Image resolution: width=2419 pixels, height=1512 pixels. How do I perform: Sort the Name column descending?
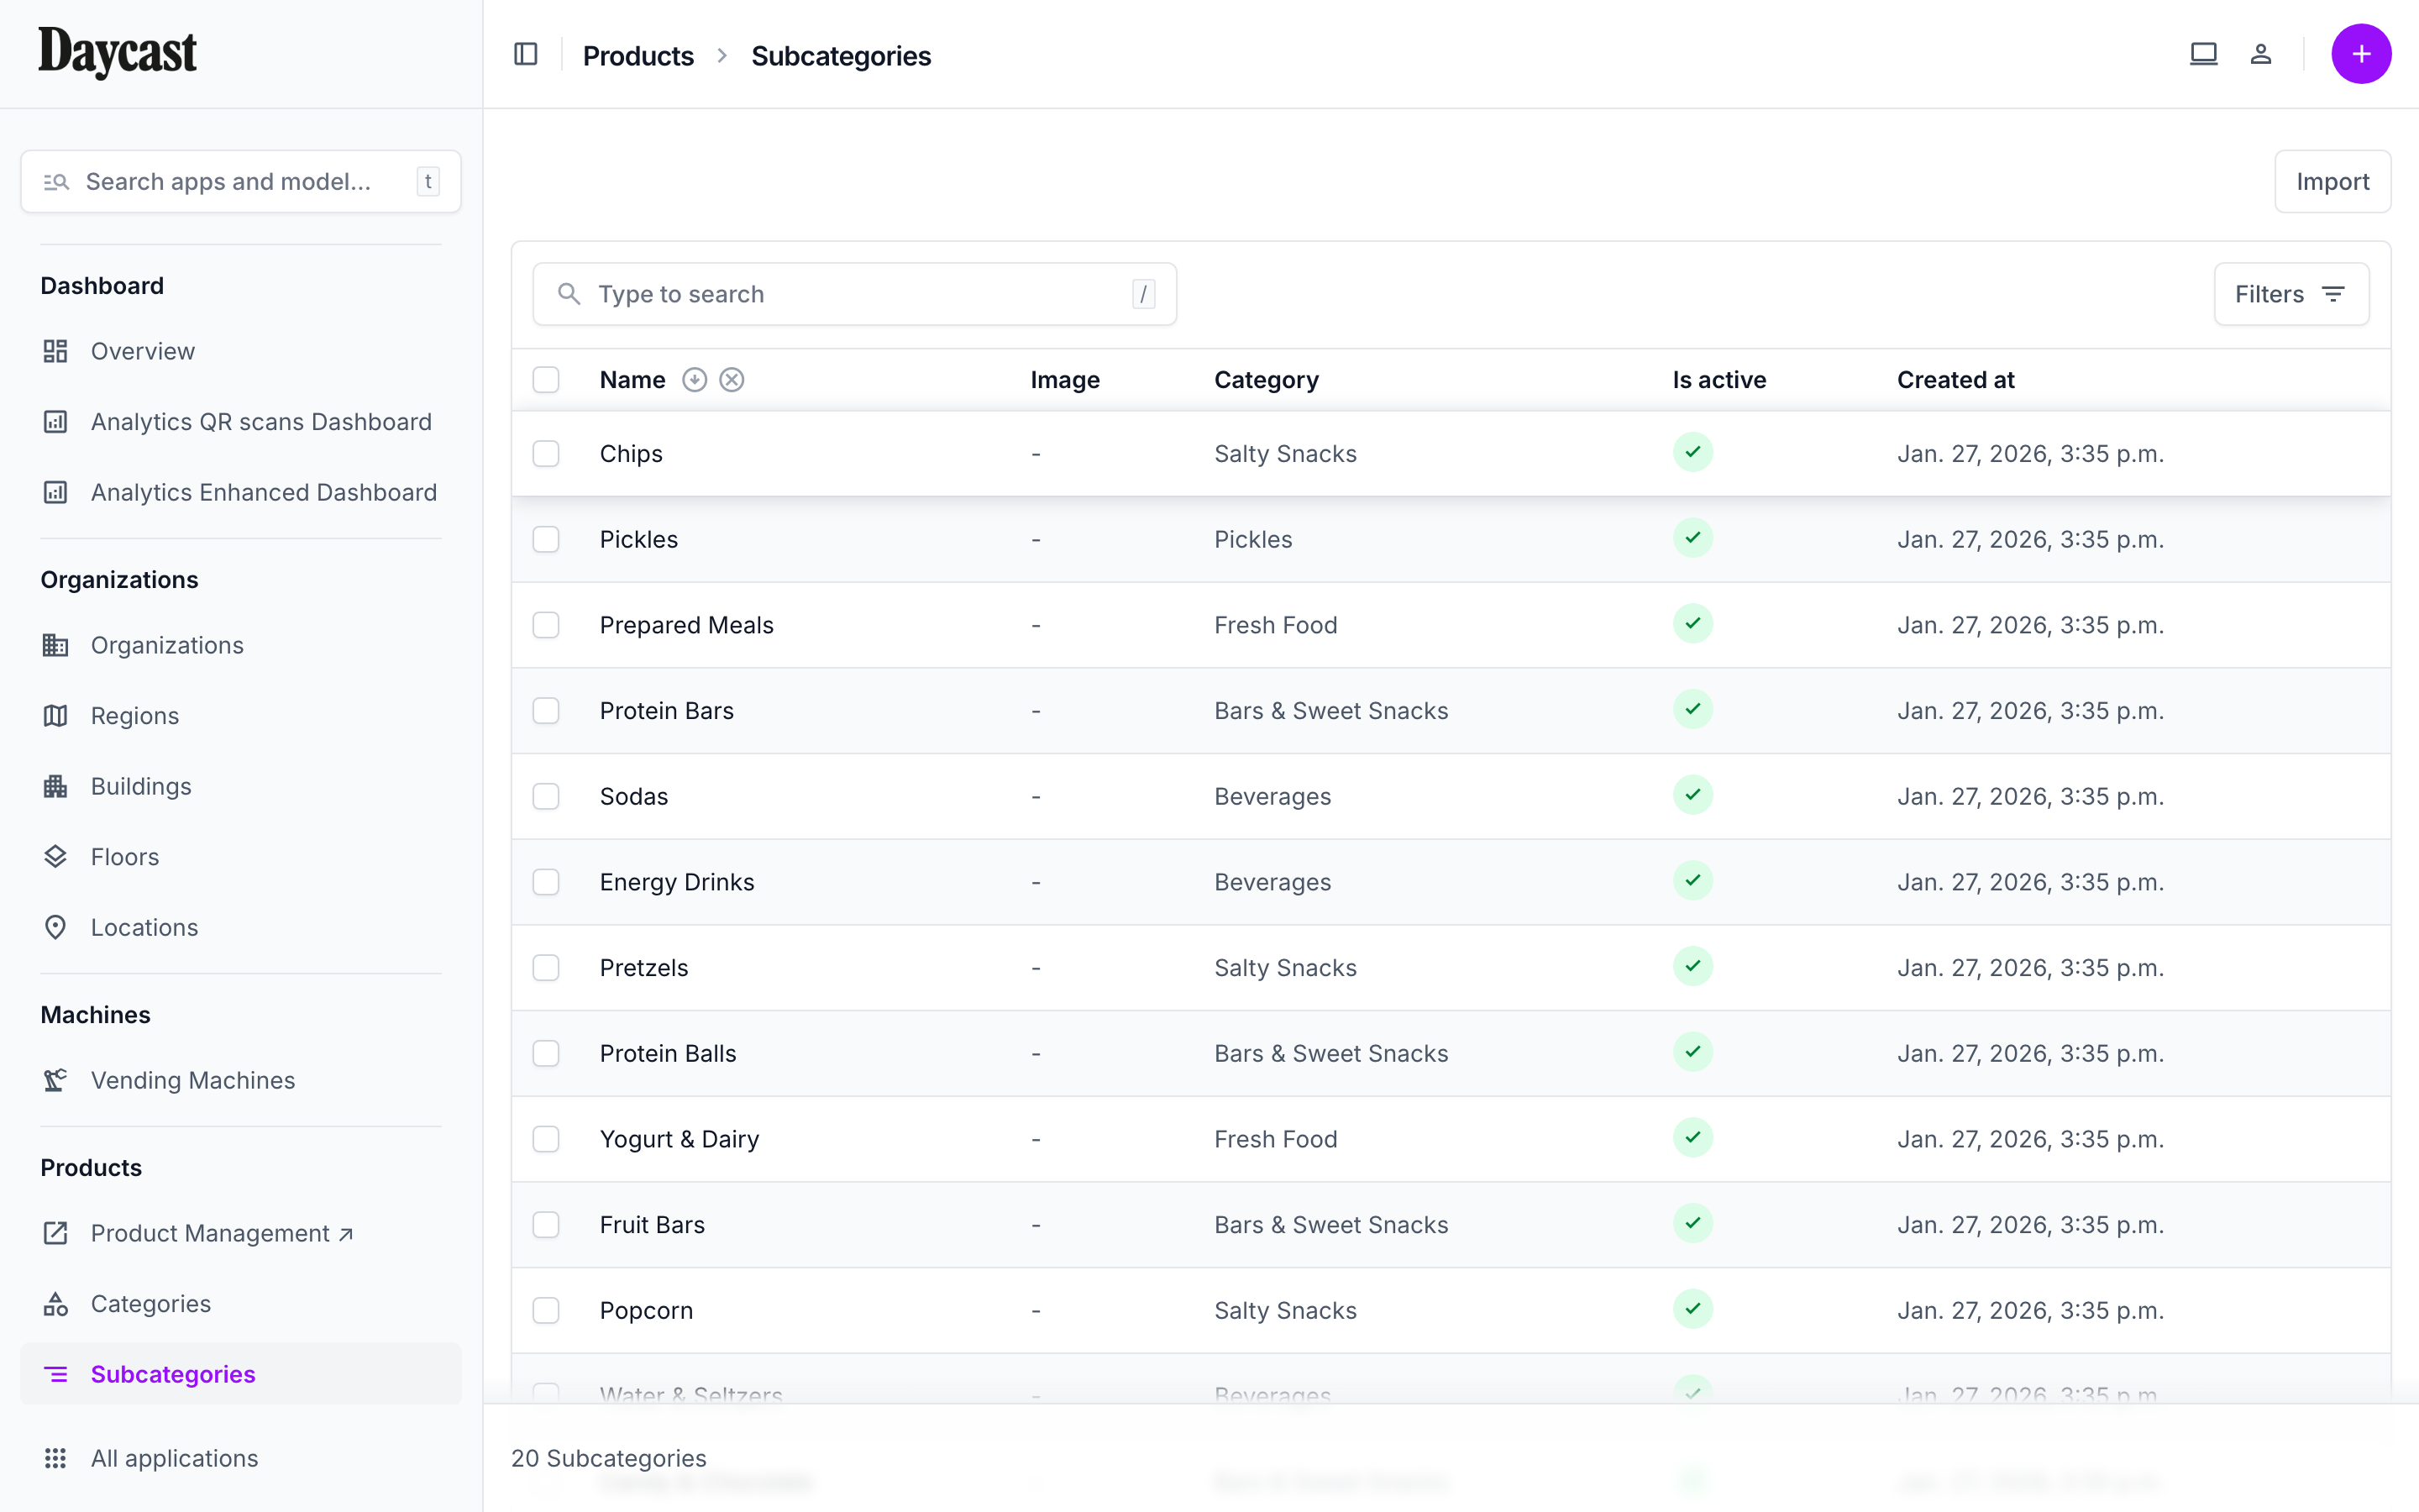695,379
